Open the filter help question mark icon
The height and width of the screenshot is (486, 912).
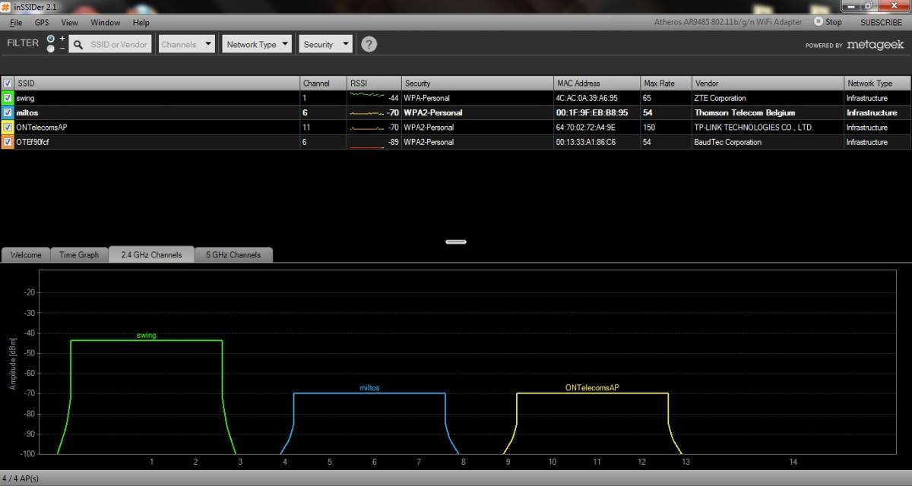pyautogui.click(x=369, y=44)
